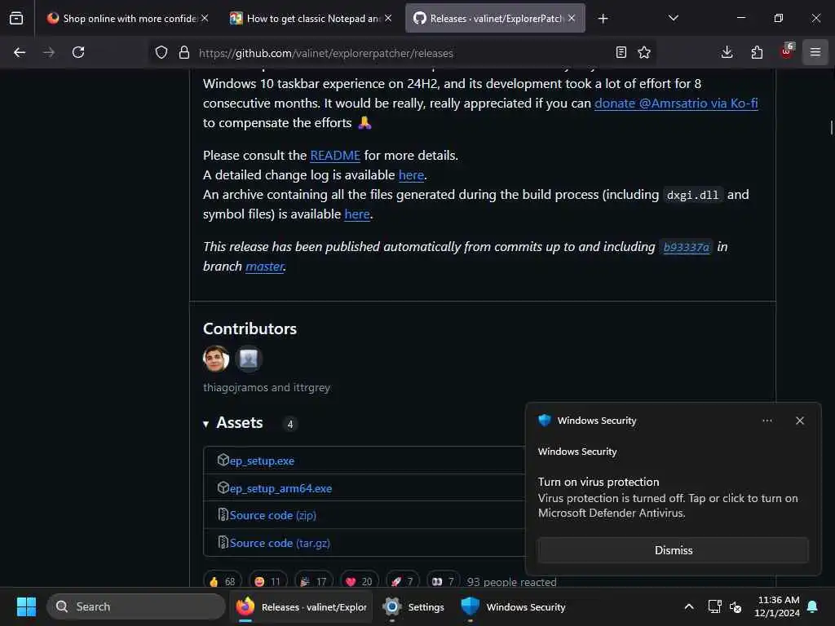Viewport: 835px width, 626px height.
Task: Reload the page with the refresh icon
Action: (x=78, y=52)
